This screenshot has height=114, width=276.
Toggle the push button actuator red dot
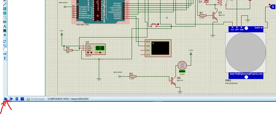click(158, 24)
